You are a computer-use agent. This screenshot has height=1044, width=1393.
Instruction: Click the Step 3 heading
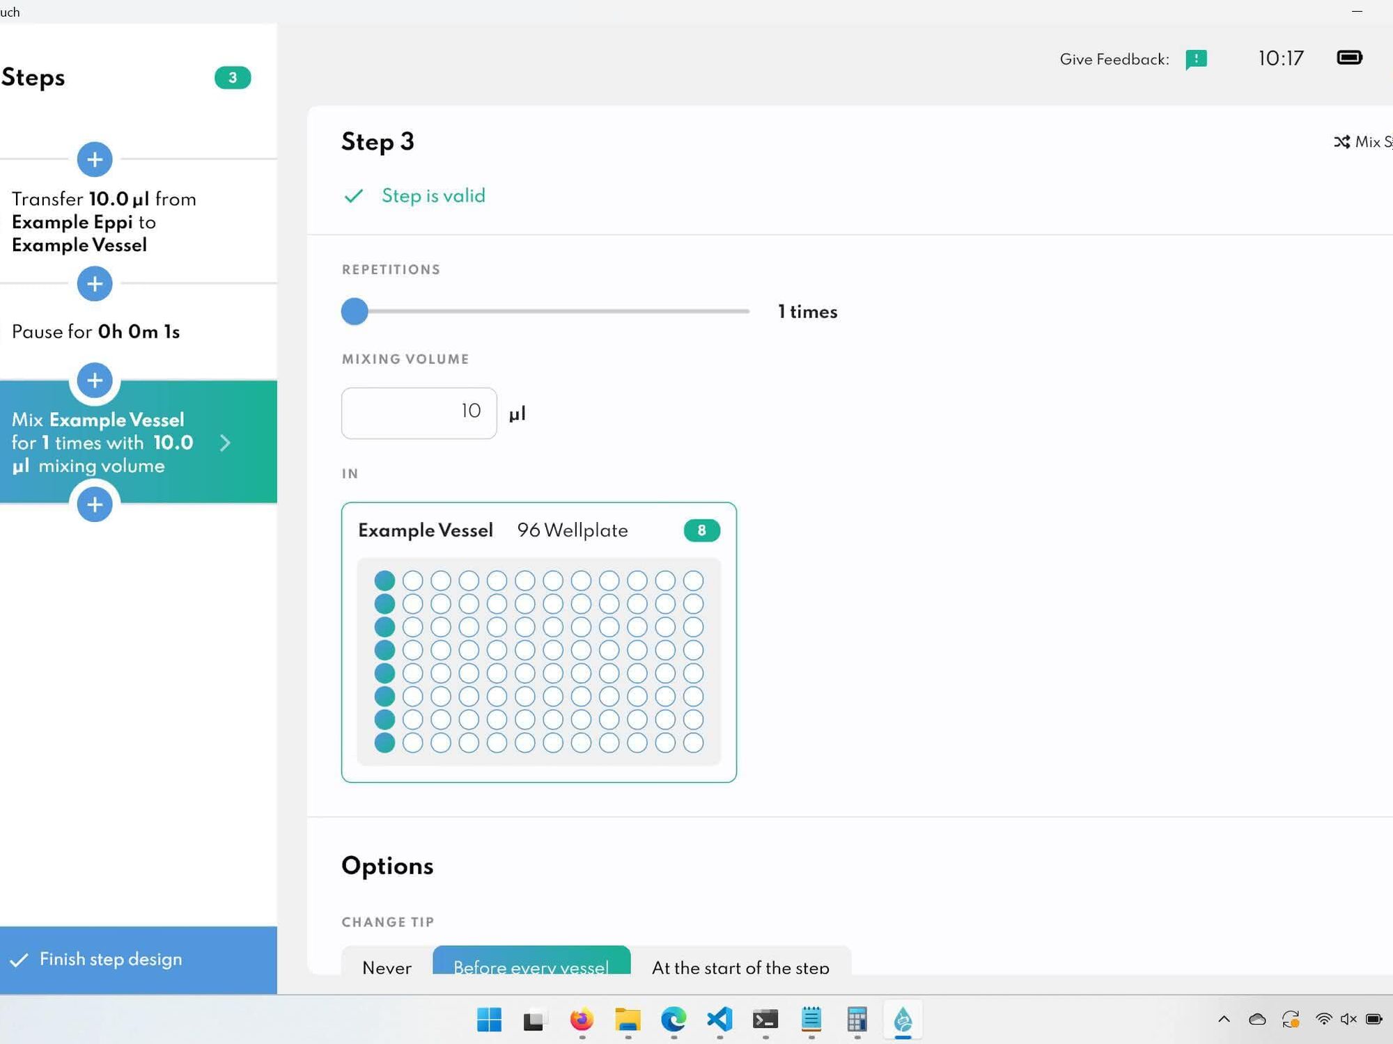378,142
